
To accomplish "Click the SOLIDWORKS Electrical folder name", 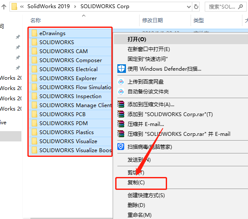I will 69,69.
